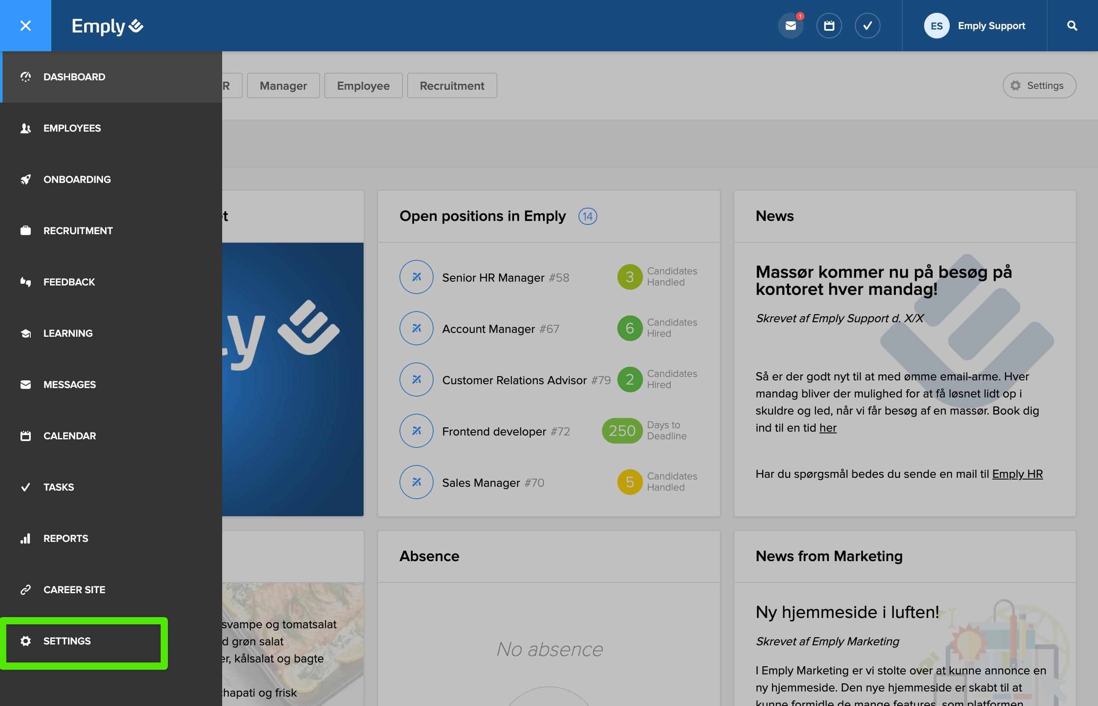Click the Senior HR Manager position icon
This screenshot has width=1098, height=706.
point(416,277)
